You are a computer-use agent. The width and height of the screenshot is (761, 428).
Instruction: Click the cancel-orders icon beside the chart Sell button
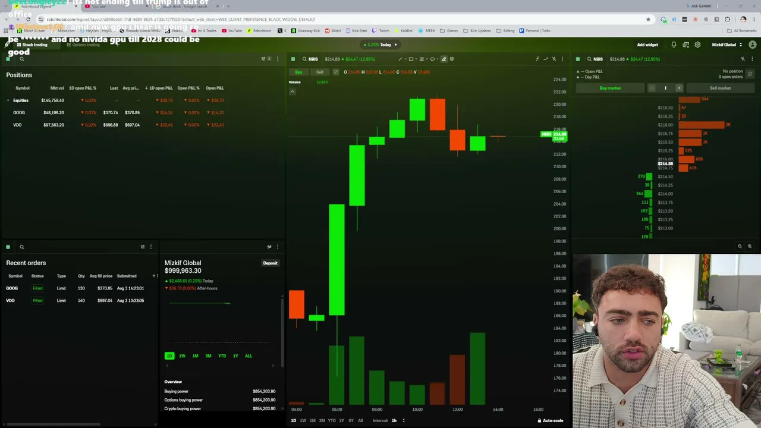coord(336,72)
